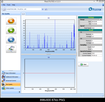This screenshot has height=102, width=105.
Task: Collapse the C1 result section
Action: 79,32
